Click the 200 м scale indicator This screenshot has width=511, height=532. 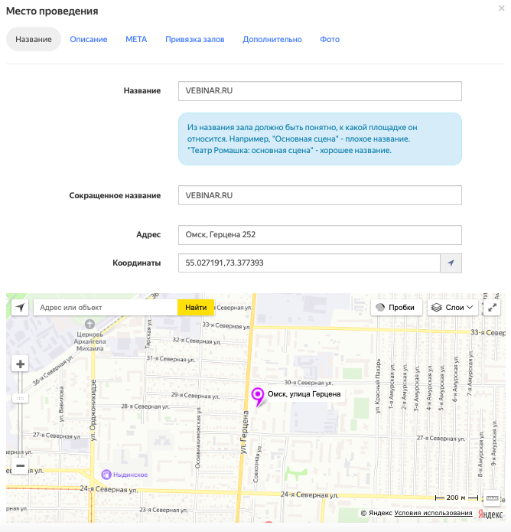[x=456, y=498]
